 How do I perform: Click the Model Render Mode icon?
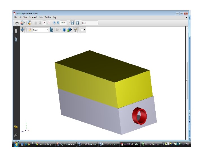(x=69, y=30)
